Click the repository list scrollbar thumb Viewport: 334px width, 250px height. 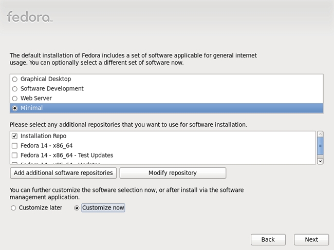click(x=320, y=146)
